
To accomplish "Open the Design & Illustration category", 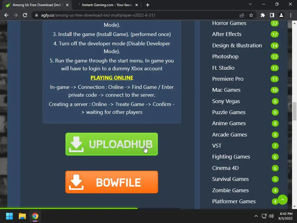I will (x=237, y=46).
